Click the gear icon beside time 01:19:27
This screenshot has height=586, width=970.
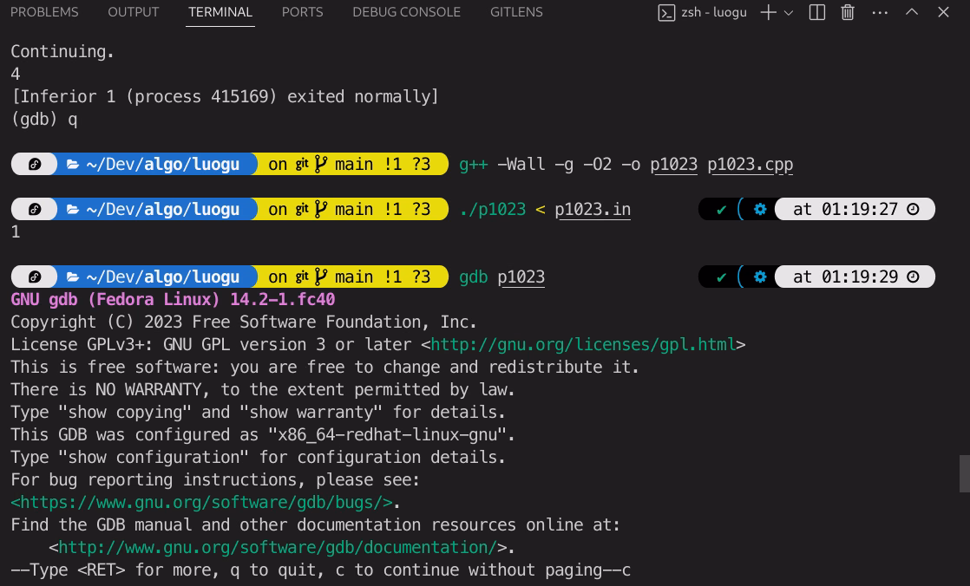tap(760, 210)
